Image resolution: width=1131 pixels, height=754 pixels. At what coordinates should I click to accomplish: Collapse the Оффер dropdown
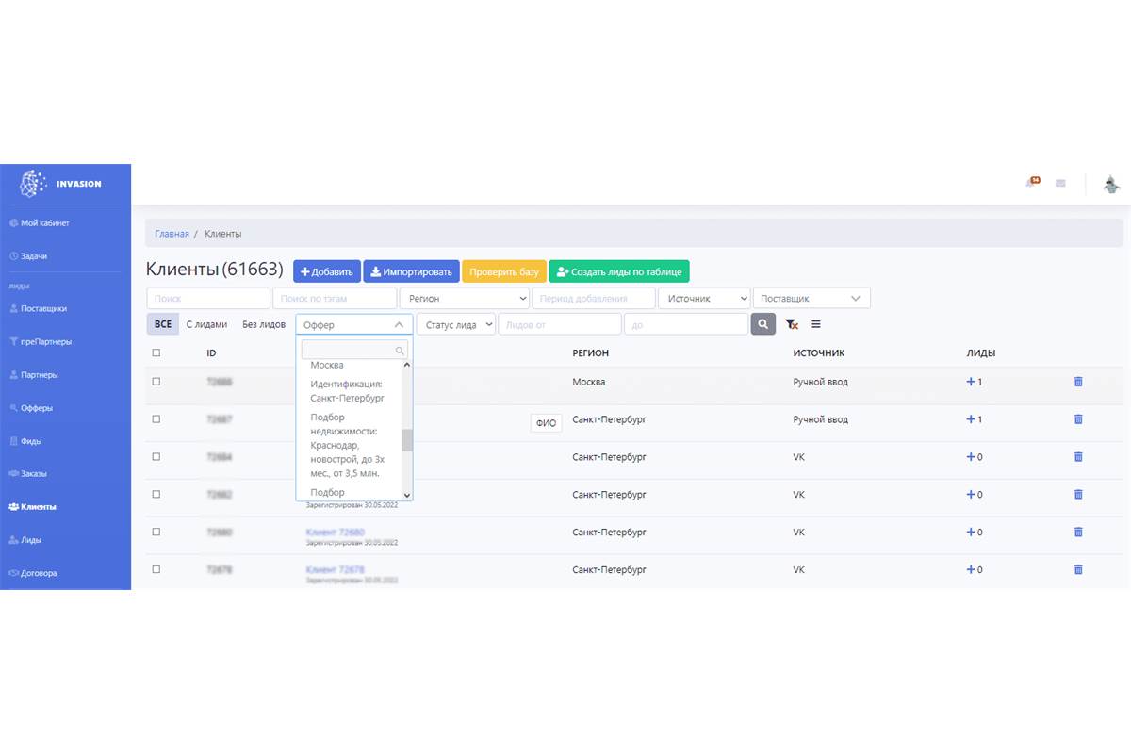354,324
